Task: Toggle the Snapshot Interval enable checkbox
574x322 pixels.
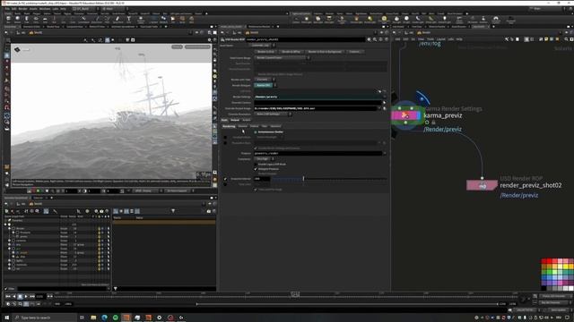Action: (x=225, y=179)
